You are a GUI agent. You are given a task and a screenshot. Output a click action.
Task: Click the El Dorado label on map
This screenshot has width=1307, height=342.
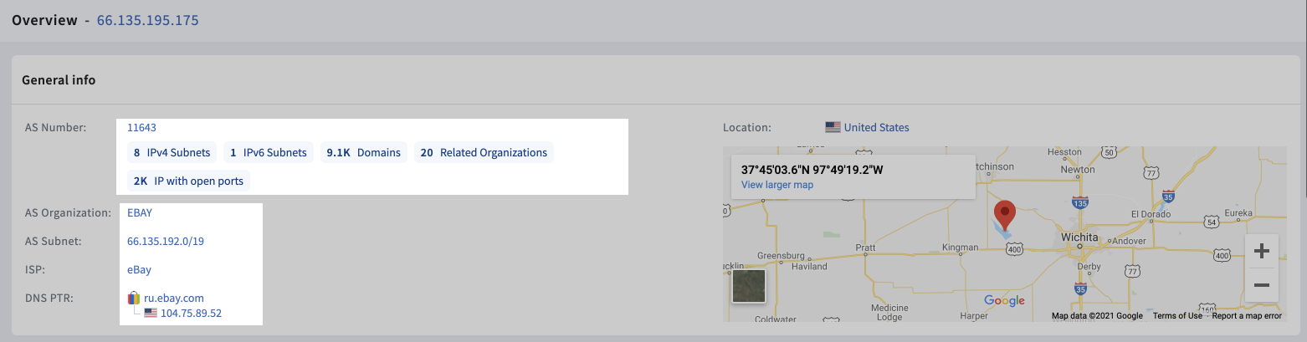[x=1151, y=213]
